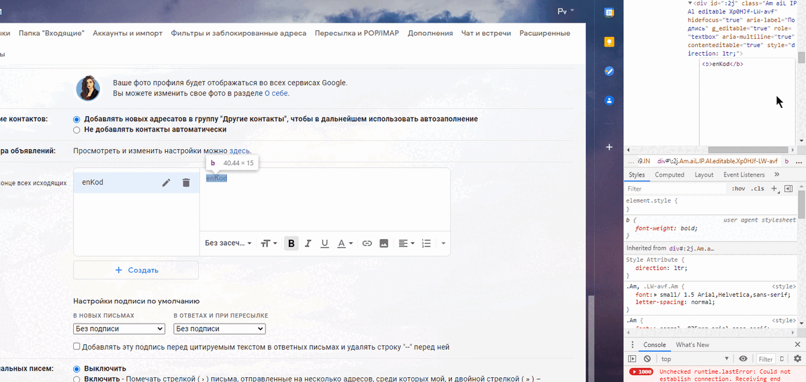Get add-ons with the plus icon

(x=609, y=146)
